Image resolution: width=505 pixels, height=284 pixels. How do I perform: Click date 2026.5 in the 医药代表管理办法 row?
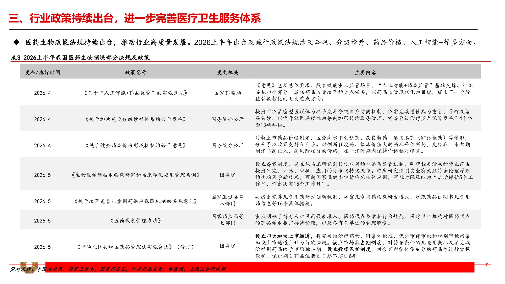[x=42, y=221]
